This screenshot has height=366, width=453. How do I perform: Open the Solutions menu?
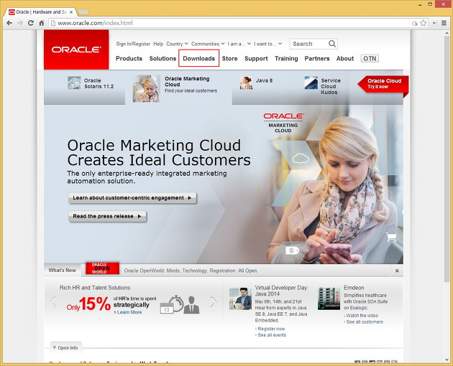click(163, 59)
